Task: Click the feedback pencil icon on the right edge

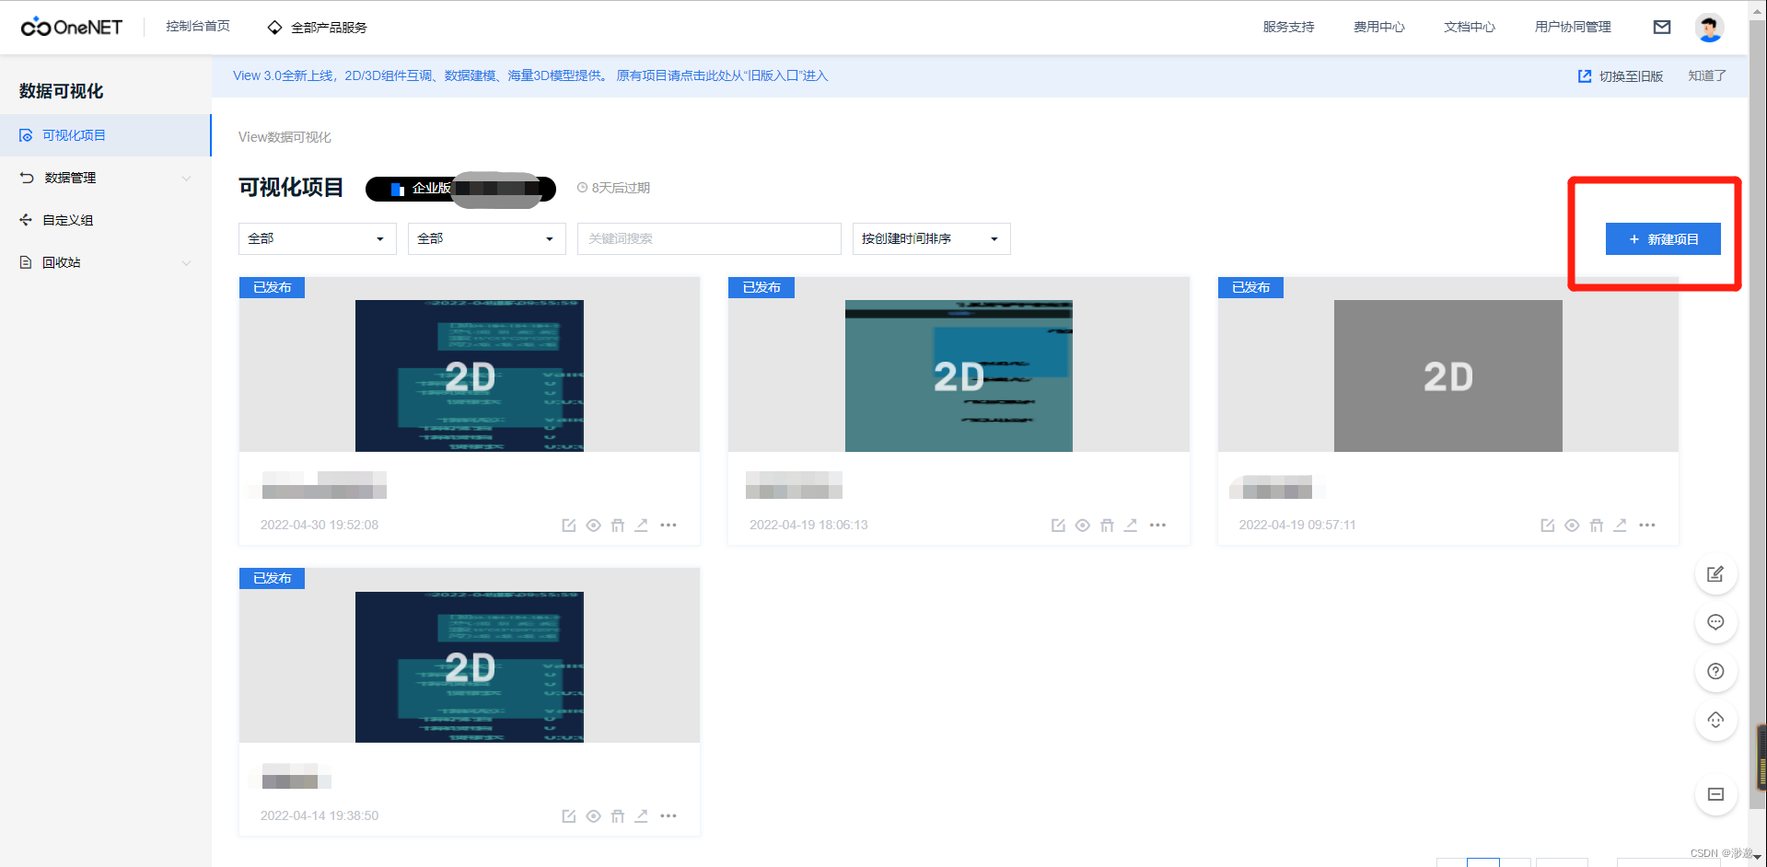Action: click(x=1715, y=573)
